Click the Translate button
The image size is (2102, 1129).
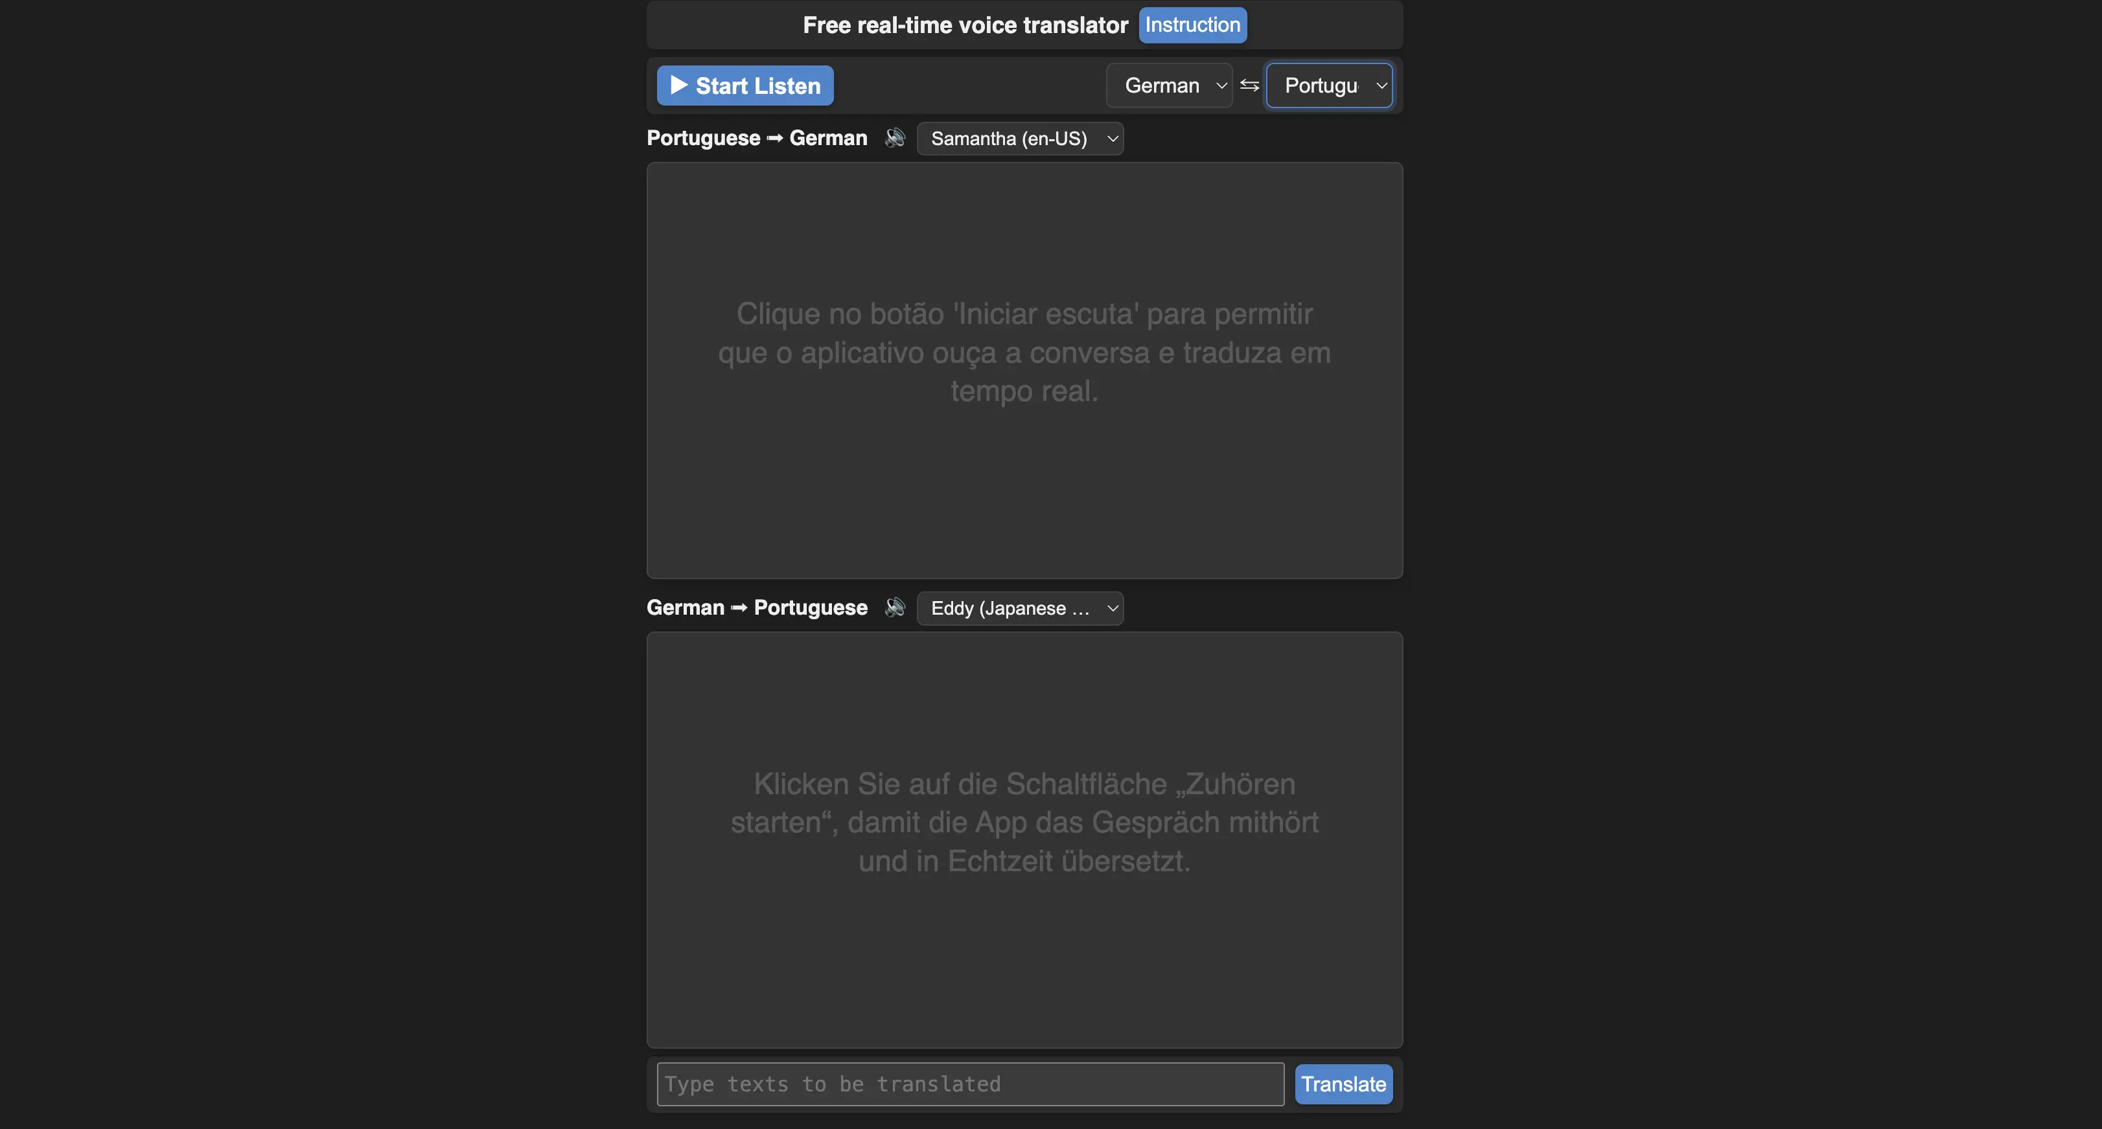[x=1343, y=1084]
